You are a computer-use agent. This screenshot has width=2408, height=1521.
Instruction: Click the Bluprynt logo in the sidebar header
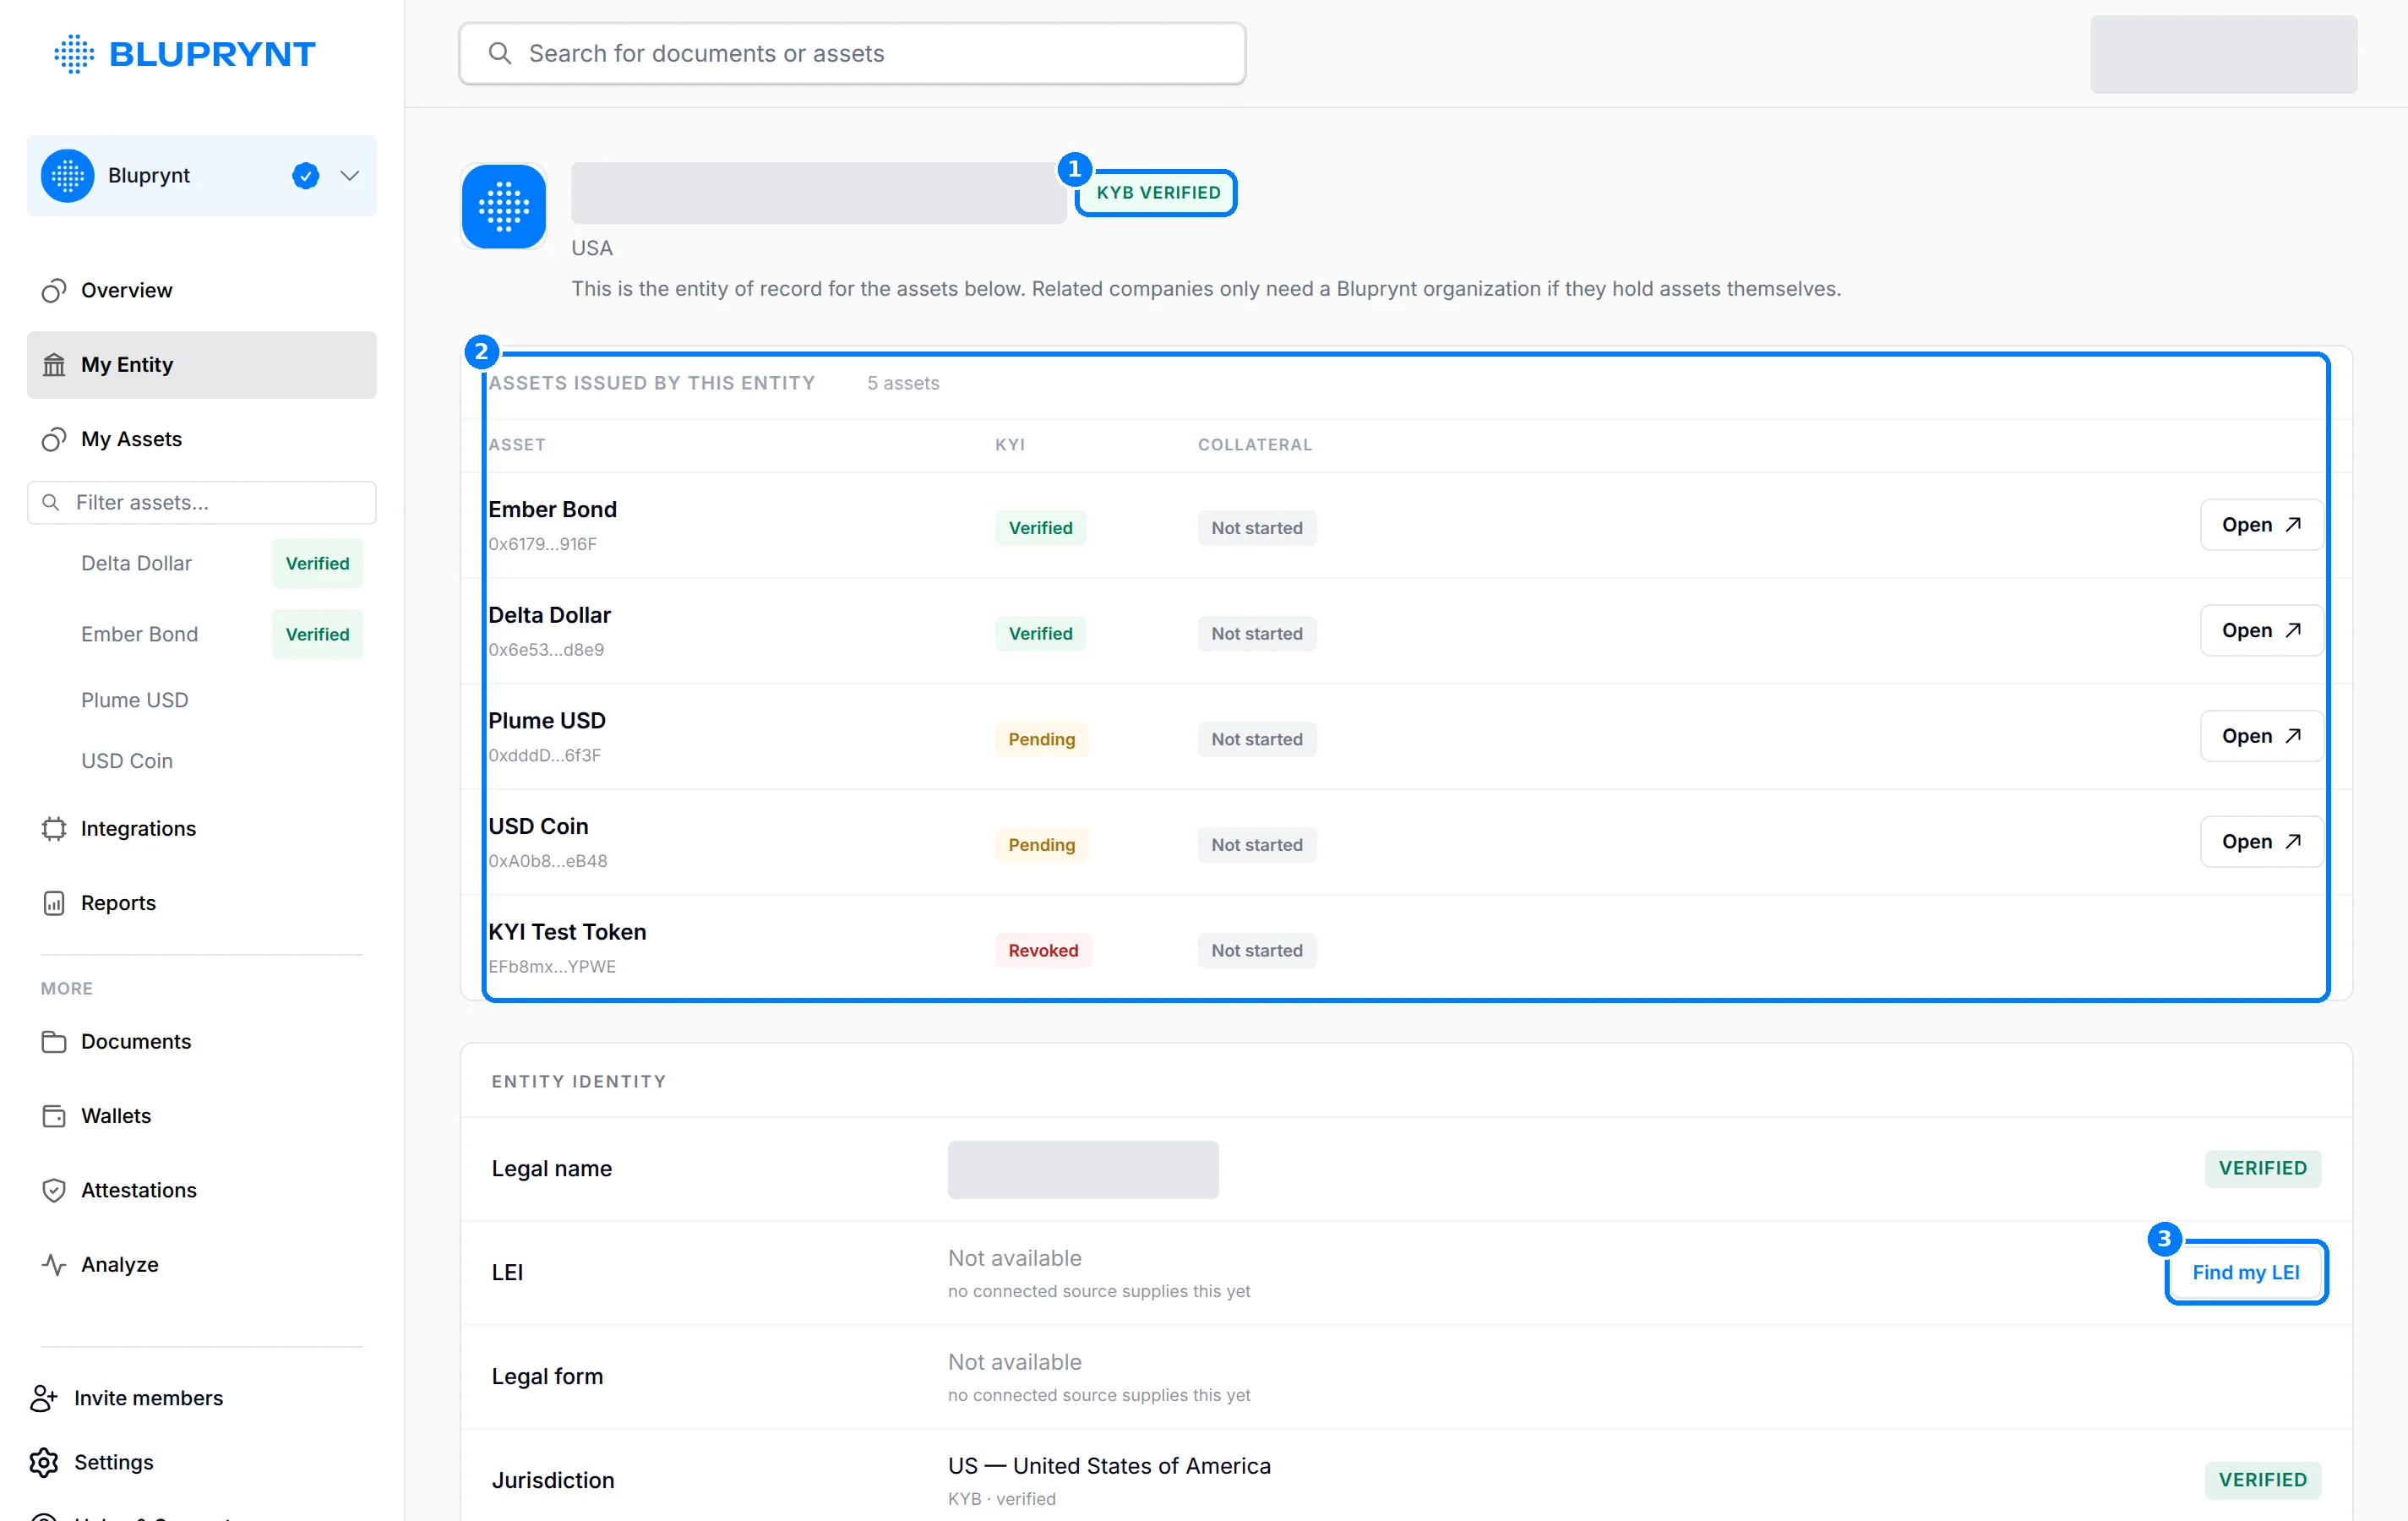[185, 54]
